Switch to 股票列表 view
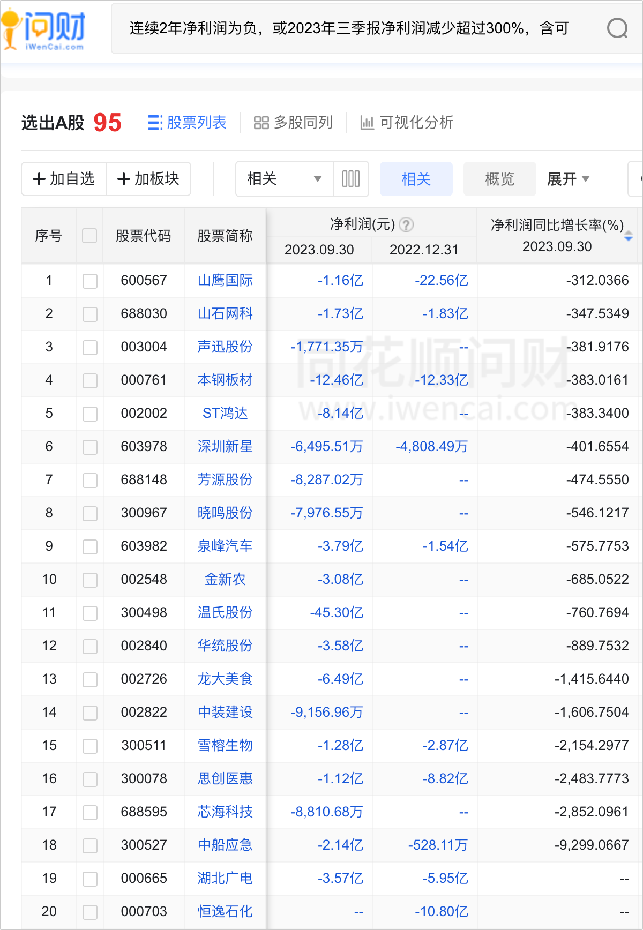The height and width of the screenshot is (930, 643). (187, 123)
